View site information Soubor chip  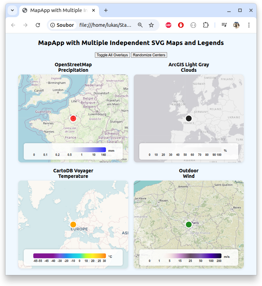(62, 25)
